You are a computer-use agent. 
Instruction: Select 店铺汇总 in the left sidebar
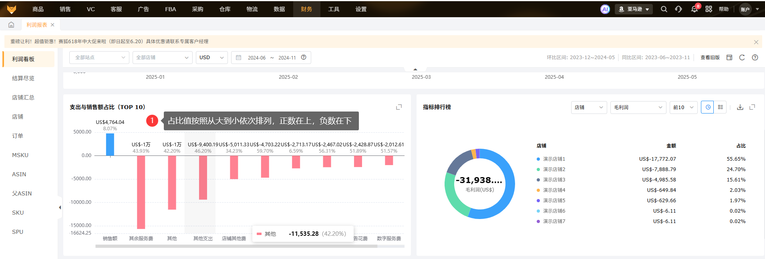click(x=23, y=98)
